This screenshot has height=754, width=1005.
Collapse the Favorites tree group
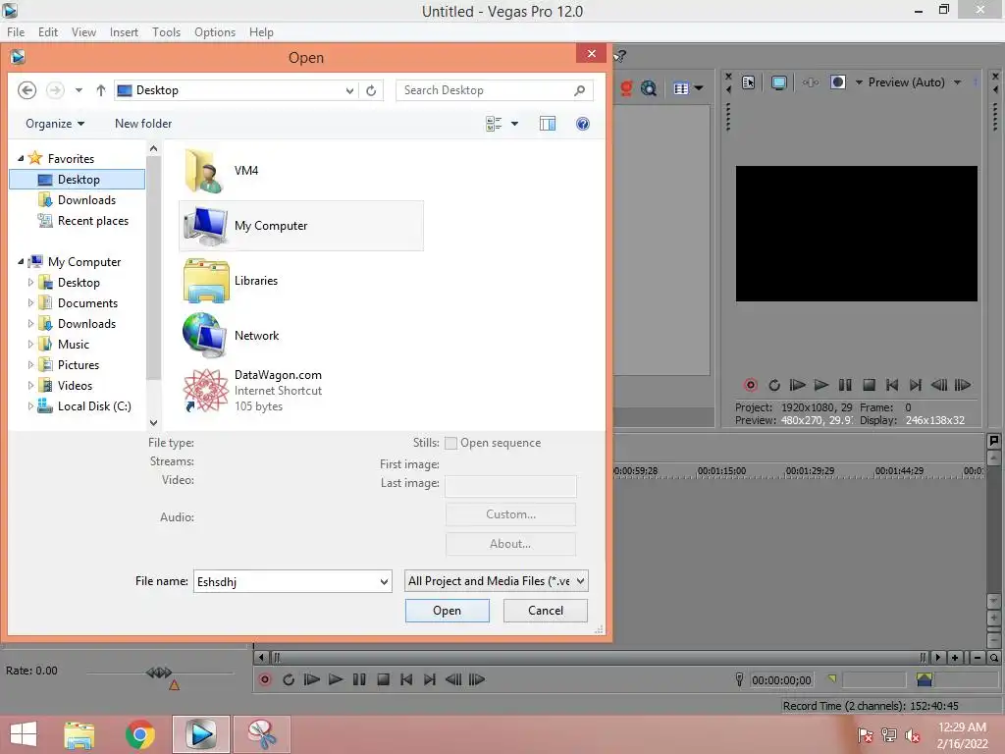point(21,158)
